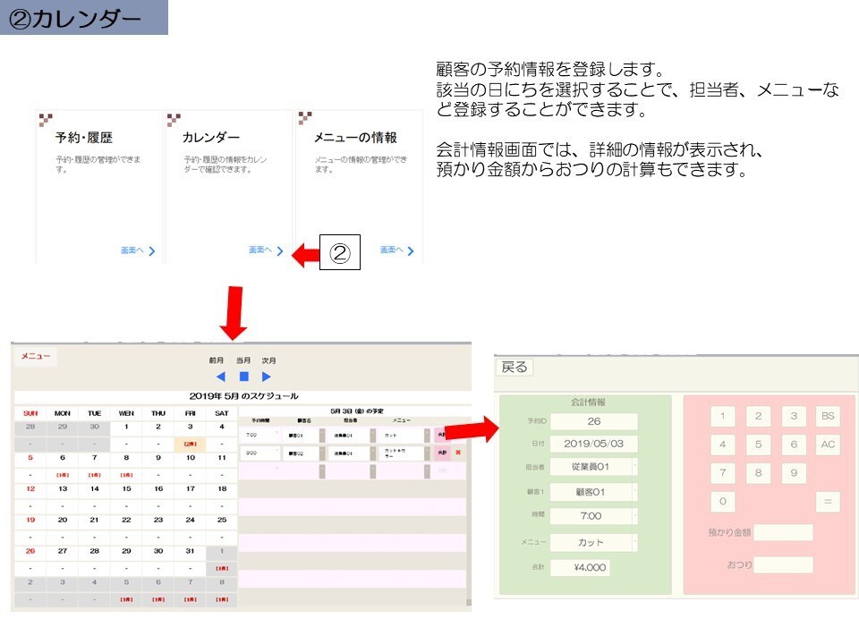Viewport: 859px width, 644px height.
Task: Open 画面へ link on 予約・履歴 card
Action: (x=138, y=250)
